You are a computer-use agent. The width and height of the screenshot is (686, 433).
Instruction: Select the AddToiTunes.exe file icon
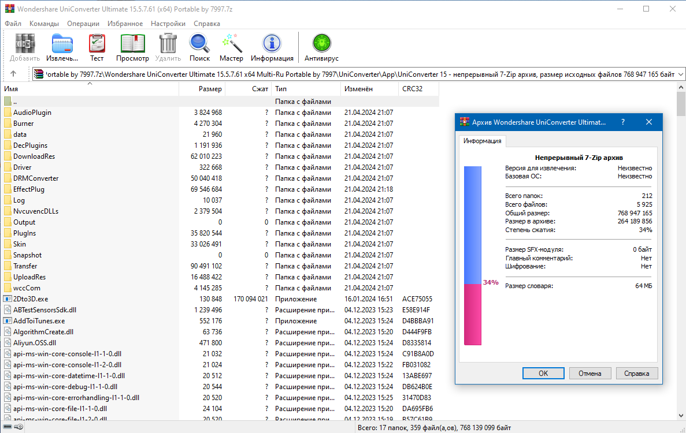[8, 320]
